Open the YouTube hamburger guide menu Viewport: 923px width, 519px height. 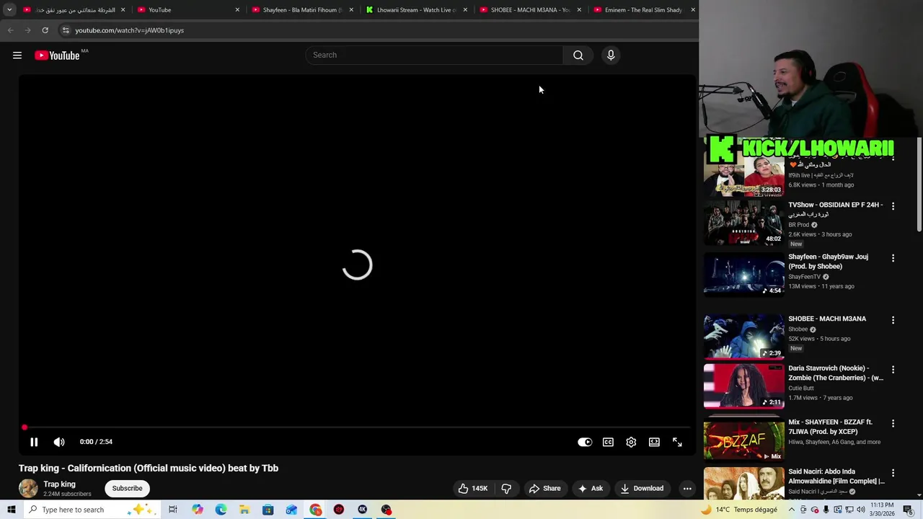(17, 56)
